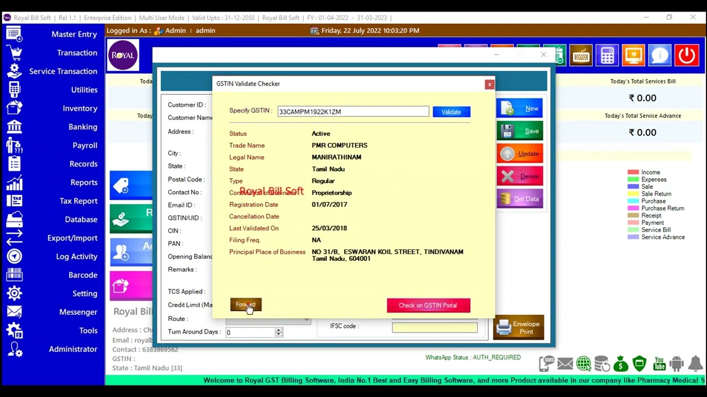The width and height of the screenshot is (707, 397).
Task: Click the Records clipboard icon
Action: click(14, 164)
